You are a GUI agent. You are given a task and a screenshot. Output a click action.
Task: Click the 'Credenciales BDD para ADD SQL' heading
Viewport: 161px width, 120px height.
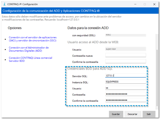tap(90, 69)
